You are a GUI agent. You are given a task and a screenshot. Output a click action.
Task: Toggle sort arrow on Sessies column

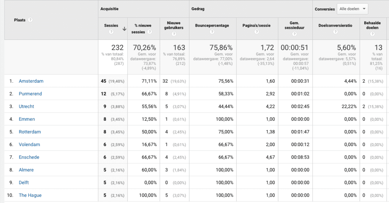pos(124,28)
